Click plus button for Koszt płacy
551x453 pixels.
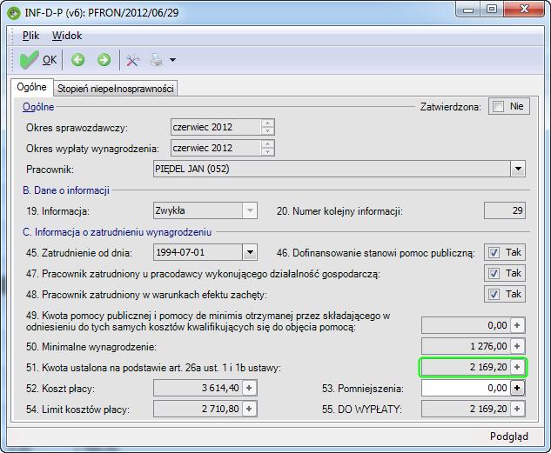point(249,388)
